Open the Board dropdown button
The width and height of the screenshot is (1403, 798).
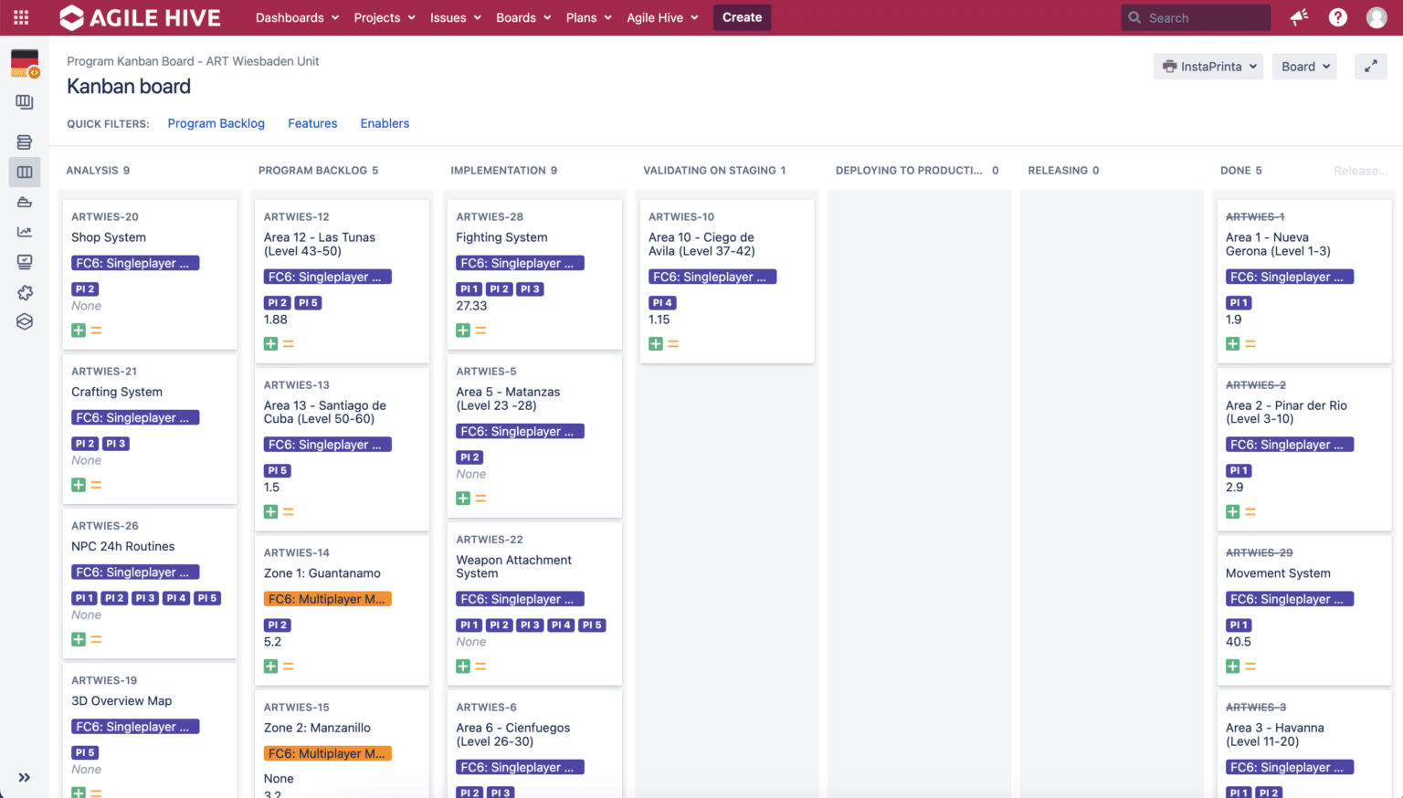click(x=1305, y=67)
